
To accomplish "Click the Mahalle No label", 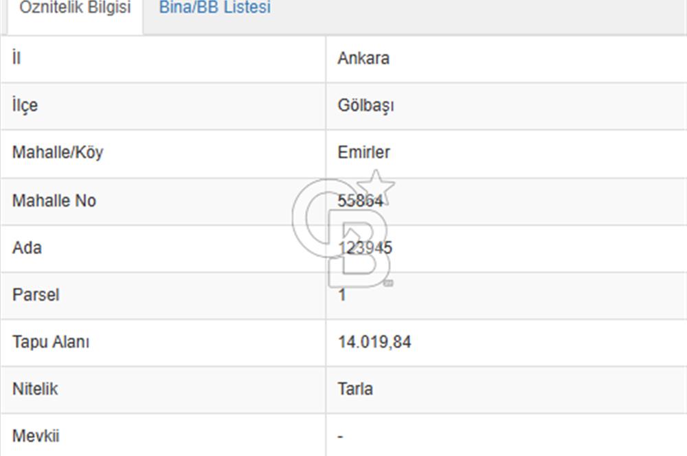I will (x=54, y=201).
